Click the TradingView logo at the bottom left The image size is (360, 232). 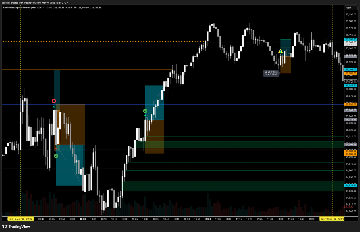(x=16, y=227)
